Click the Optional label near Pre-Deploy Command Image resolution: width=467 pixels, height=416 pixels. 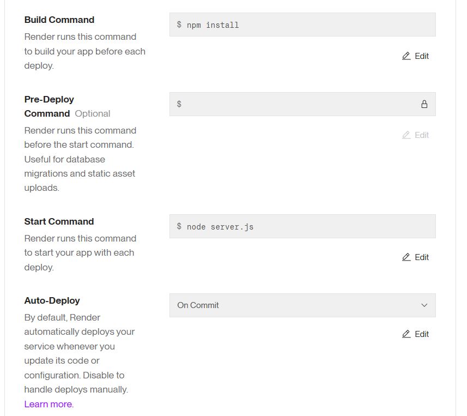pos(93,113)
